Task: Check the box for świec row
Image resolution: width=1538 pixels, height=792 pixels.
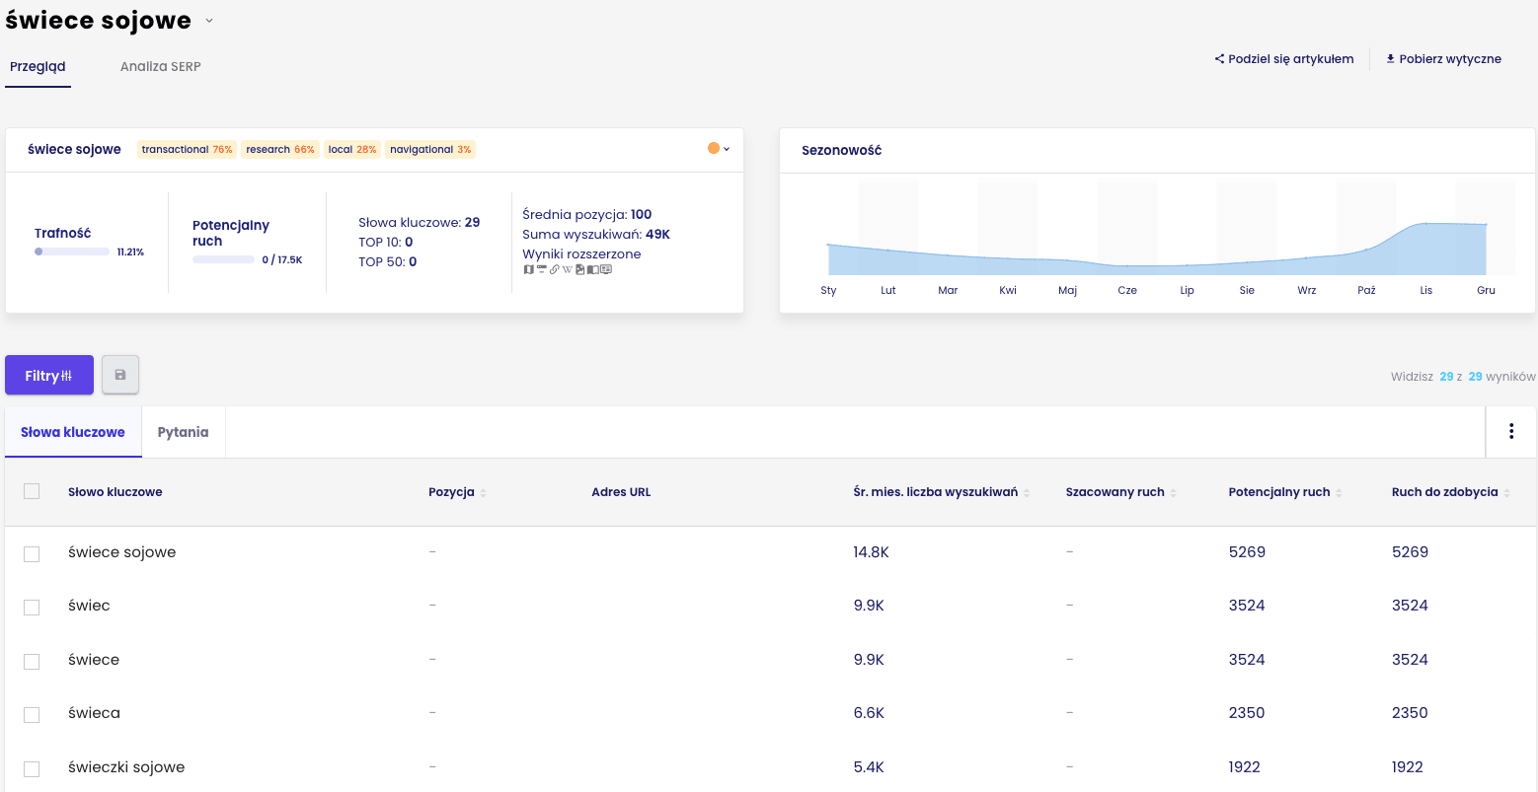Action: [32, 608]
